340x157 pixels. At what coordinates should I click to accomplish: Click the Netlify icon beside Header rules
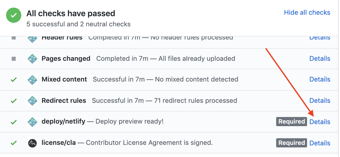click(x=32, y=39)
